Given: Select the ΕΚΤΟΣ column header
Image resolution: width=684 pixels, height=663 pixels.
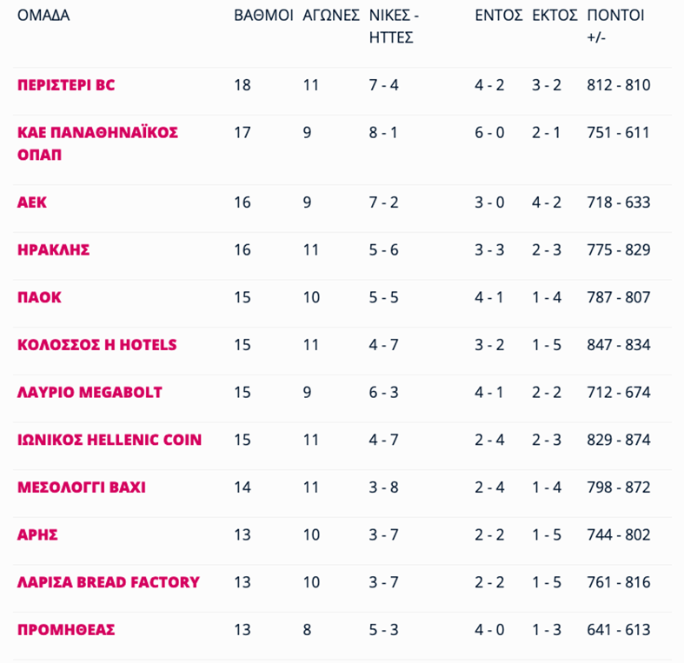Looking at the screenshot, I should (555, 16).
